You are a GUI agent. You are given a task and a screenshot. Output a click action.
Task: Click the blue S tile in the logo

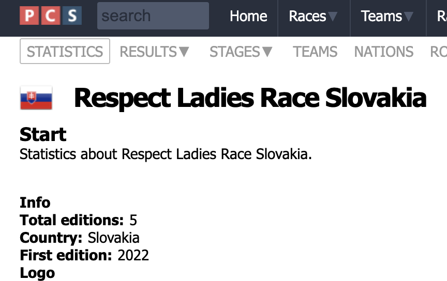pyautogui.click(x=72, y=15)
